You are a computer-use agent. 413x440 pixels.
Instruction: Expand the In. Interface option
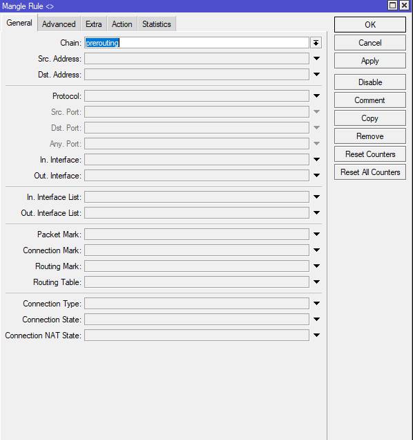coord(316,160)
